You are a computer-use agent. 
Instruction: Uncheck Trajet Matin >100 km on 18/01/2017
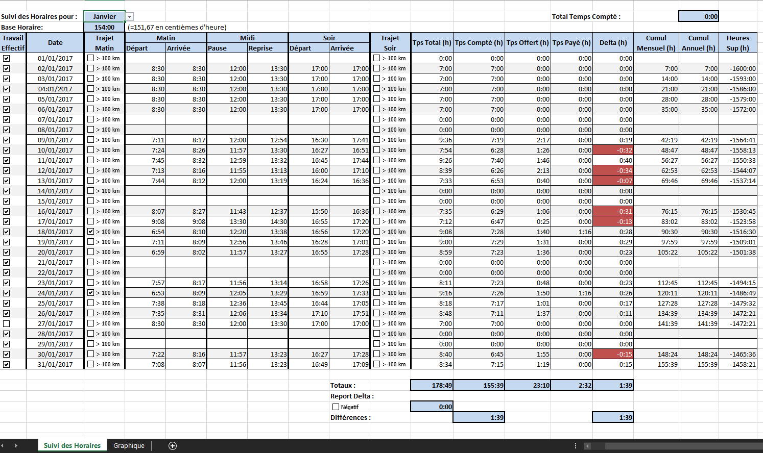click(x=91, y=232)
